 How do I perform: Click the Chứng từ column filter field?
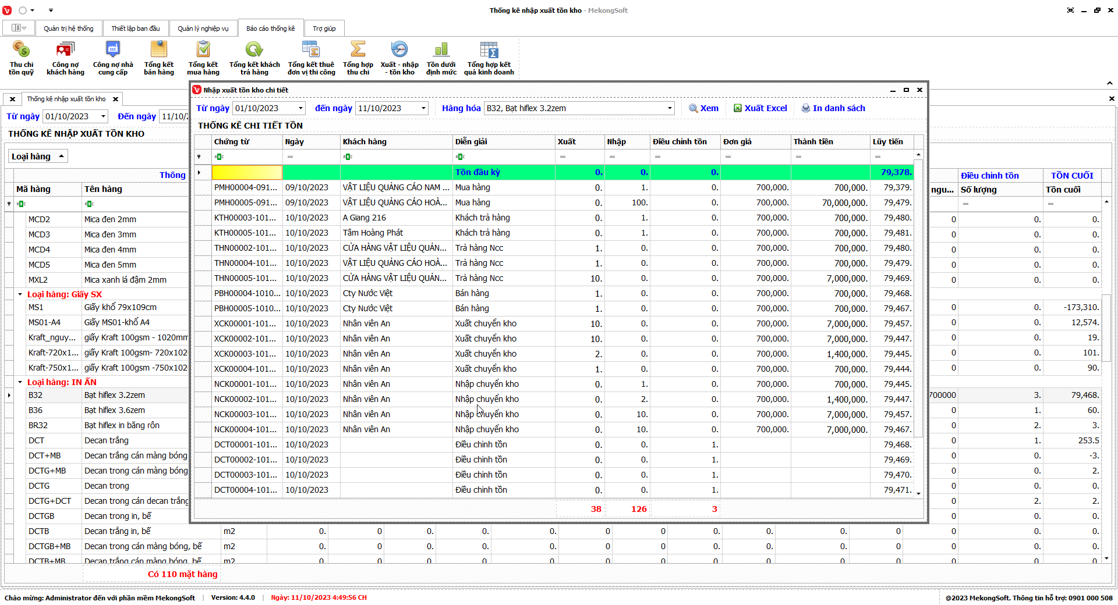coord(250,156)
